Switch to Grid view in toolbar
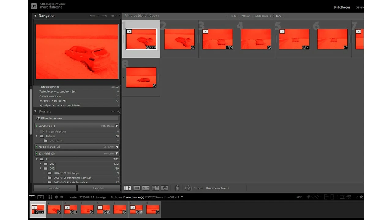The image size is (392, 220). pos(128,188)
